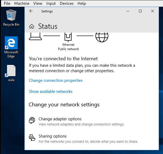This screenshot has width=163, height=154.
Task: Click the Home icon beside Status
Action: (x=32, y=26)
